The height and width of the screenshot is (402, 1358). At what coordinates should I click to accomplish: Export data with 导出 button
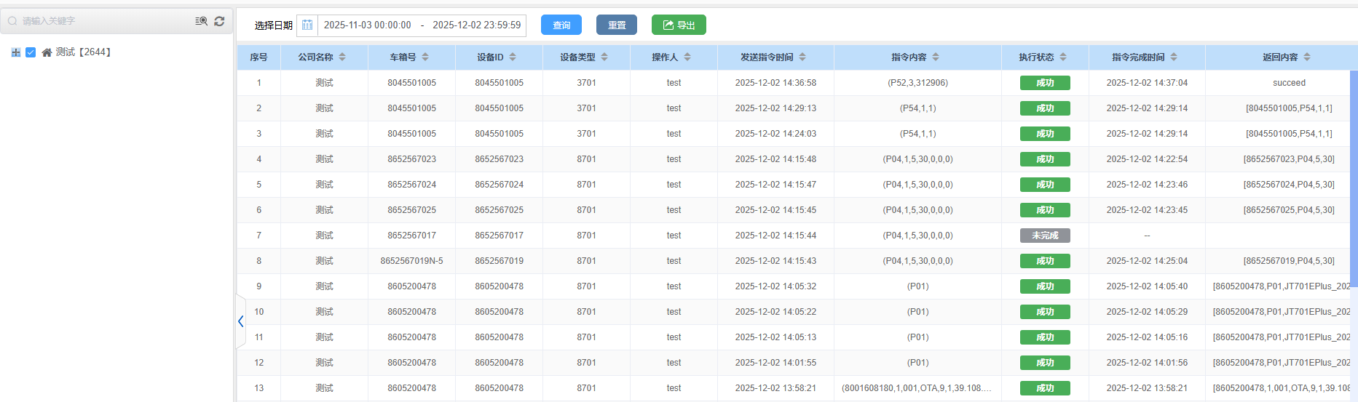[x=678, y=25]
